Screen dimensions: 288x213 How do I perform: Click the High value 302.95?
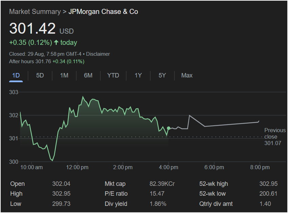(x=61, y=194)
